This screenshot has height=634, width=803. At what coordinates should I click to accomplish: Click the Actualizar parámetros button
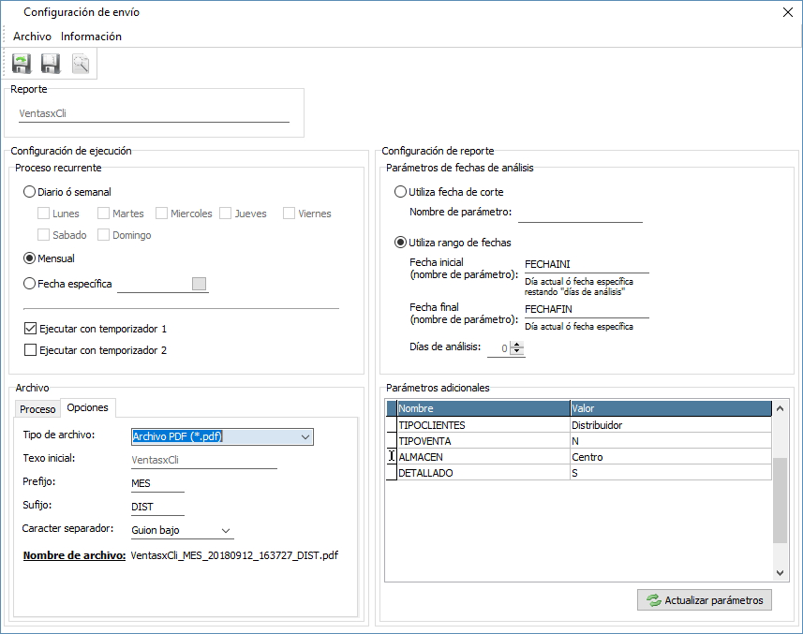[704, 600]
